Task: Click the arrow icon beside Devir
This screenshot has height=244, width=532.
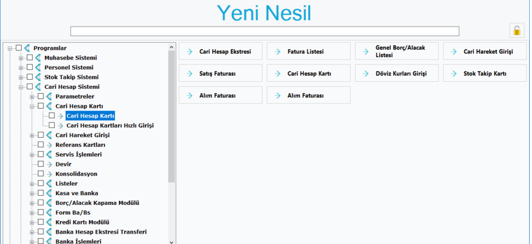Action: tap(49, 164)
